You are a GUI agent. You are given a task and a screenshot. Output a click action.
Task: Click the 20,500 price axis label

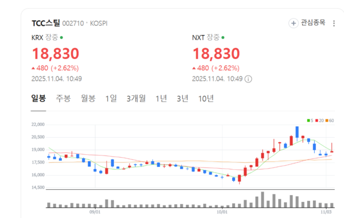(38, 137)
